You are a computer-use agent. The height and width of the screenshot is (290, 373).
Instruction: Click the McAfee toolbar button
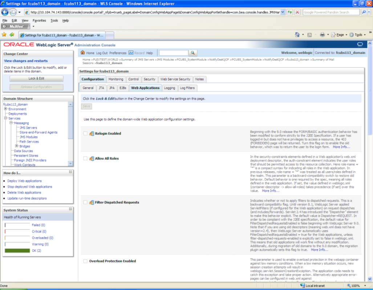[x=16, y=26]
